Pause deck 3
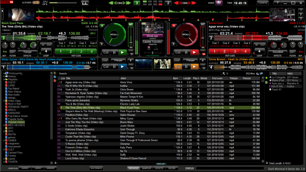This screenshot has width=306, height=172. (x=114, y=52)
